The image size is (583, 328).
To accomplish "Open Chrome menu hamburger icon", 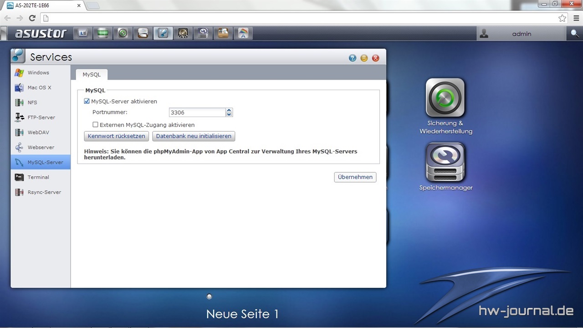I will click(576, 18).
